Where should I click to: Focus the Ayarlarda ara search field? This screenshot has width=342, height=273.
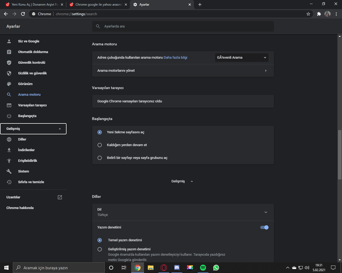(x=183, y=26)
